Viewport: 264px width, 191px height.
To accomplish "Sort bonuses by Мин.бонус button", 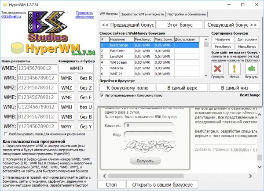I will [x=223, y=47].
